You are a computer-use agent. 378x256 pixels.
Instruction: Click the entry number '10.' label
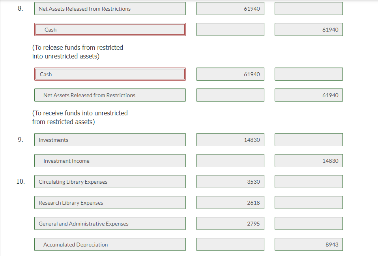point(21,181)
